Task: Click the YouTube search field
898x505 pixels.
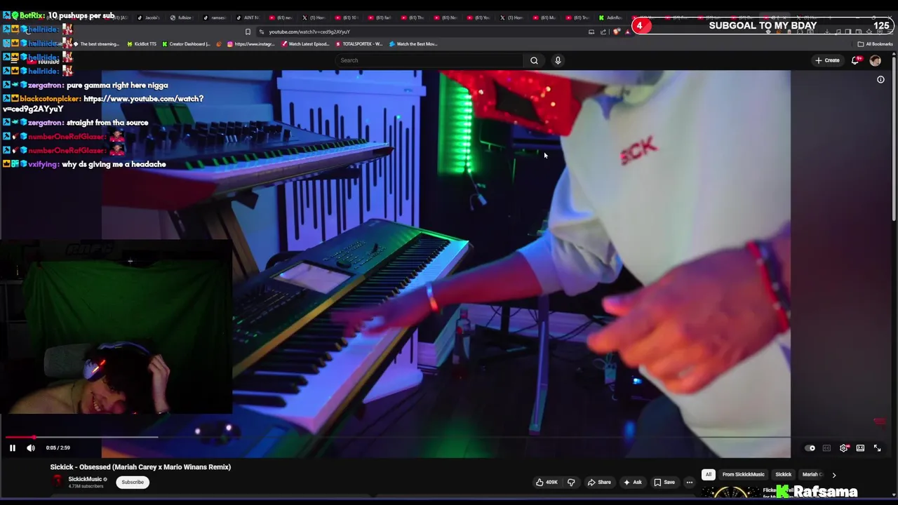Action: tap(429, 60)
